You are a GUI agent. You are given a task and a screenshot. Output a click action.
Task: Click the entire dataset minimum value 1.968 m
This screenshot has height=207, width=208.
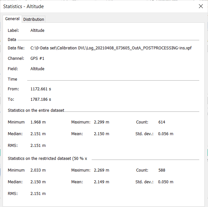pos(38,122)
